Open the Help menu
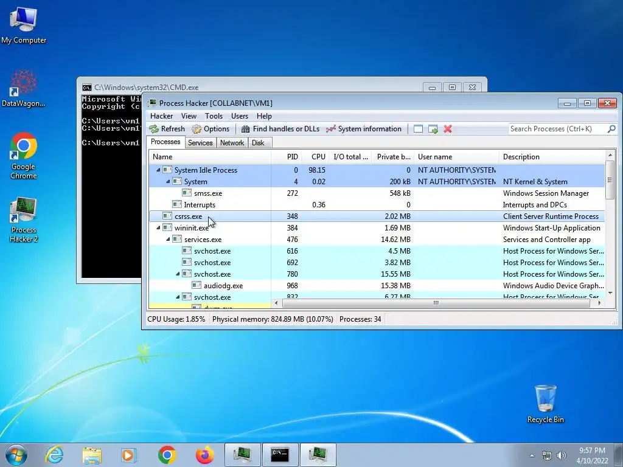This screenshot has width=623, height=467. click(x=264, y=116)
